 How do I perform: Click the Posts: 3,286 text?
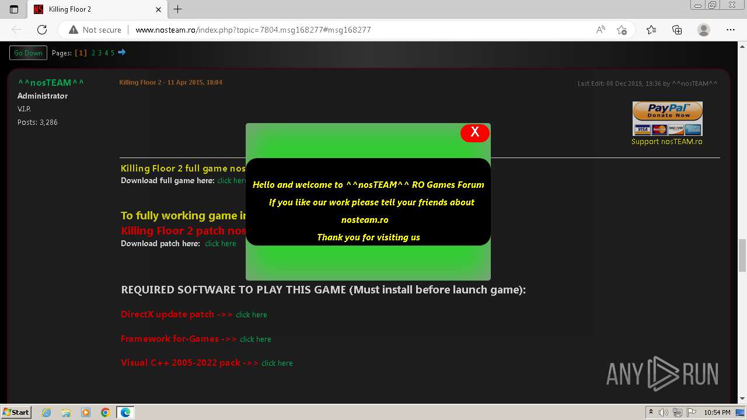tap(37, 122)
